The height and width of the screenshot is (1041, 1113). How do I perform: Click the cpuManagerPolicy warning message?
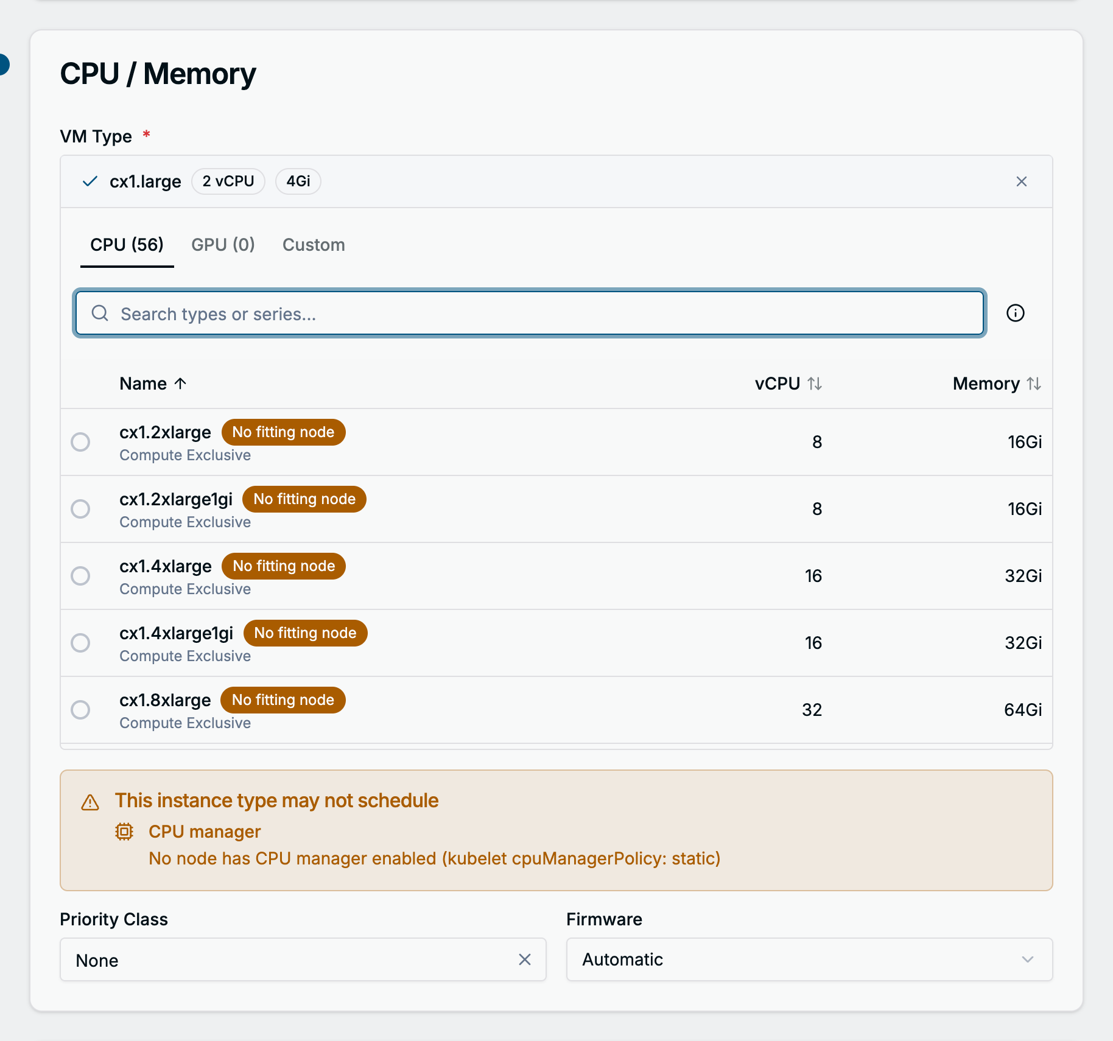(435, 858)
